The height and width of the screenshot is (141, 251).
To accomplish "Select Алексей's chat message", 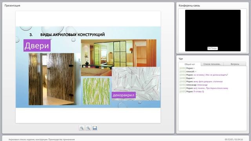I will tap(188, 71).
